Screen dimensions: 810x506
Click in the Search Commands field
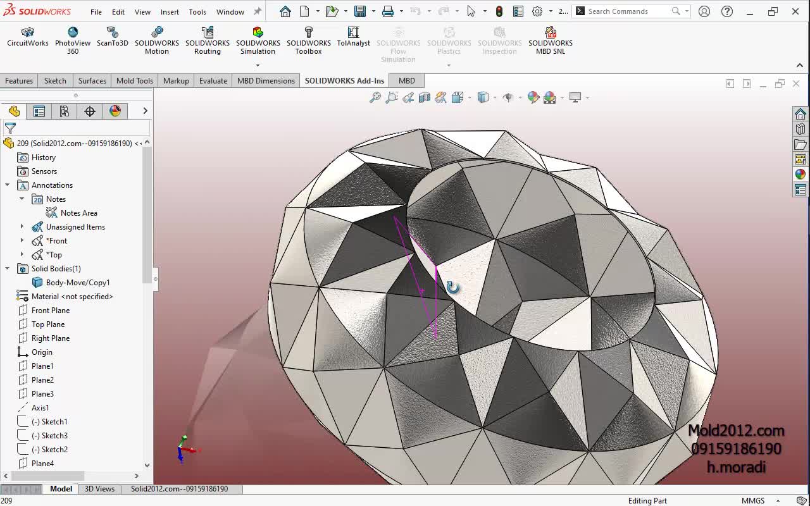(626, 11)
